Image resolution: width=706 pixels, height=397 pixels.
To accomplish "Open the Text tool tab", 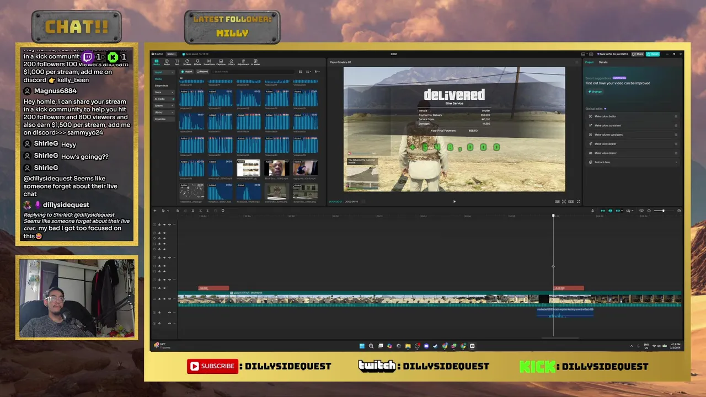I will 177,62.
